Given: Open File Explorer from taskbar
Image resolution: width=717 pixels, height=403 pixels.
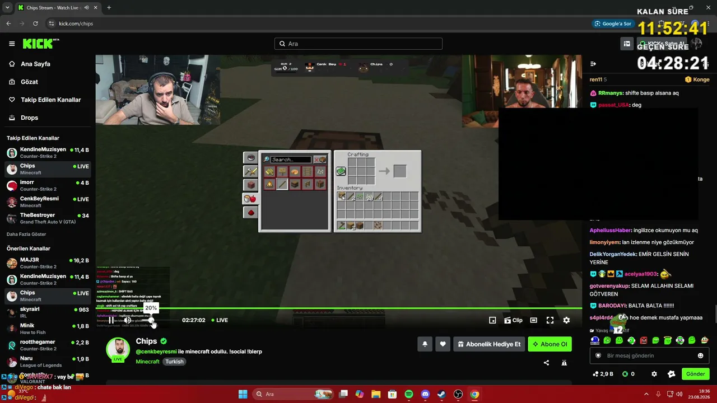Looking at the screenshot, I should click(x=376, y=394).
